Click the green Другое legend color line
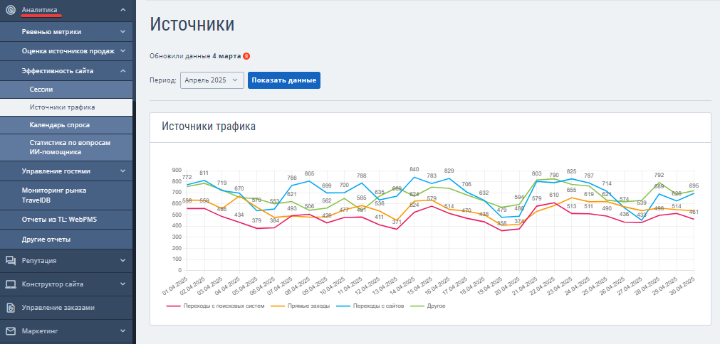This screenshot has width=720, height=344. click(x=418, y=306)
